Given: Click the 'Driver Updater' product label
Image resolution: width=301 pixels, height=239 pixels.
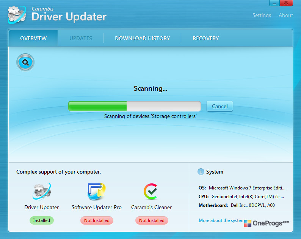Looking at the screenshot, I should pos(41,207).
